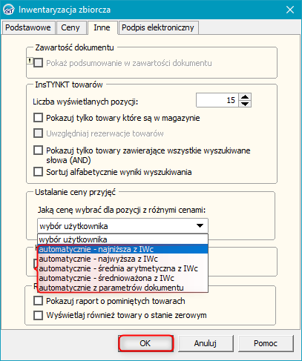Check Pokazuj raport o pominiętych towarach
Screen dimensions: 302x361
(38, 301)
